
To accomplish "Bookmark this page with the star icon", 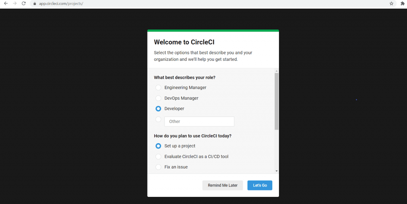I will coord(391,4).
